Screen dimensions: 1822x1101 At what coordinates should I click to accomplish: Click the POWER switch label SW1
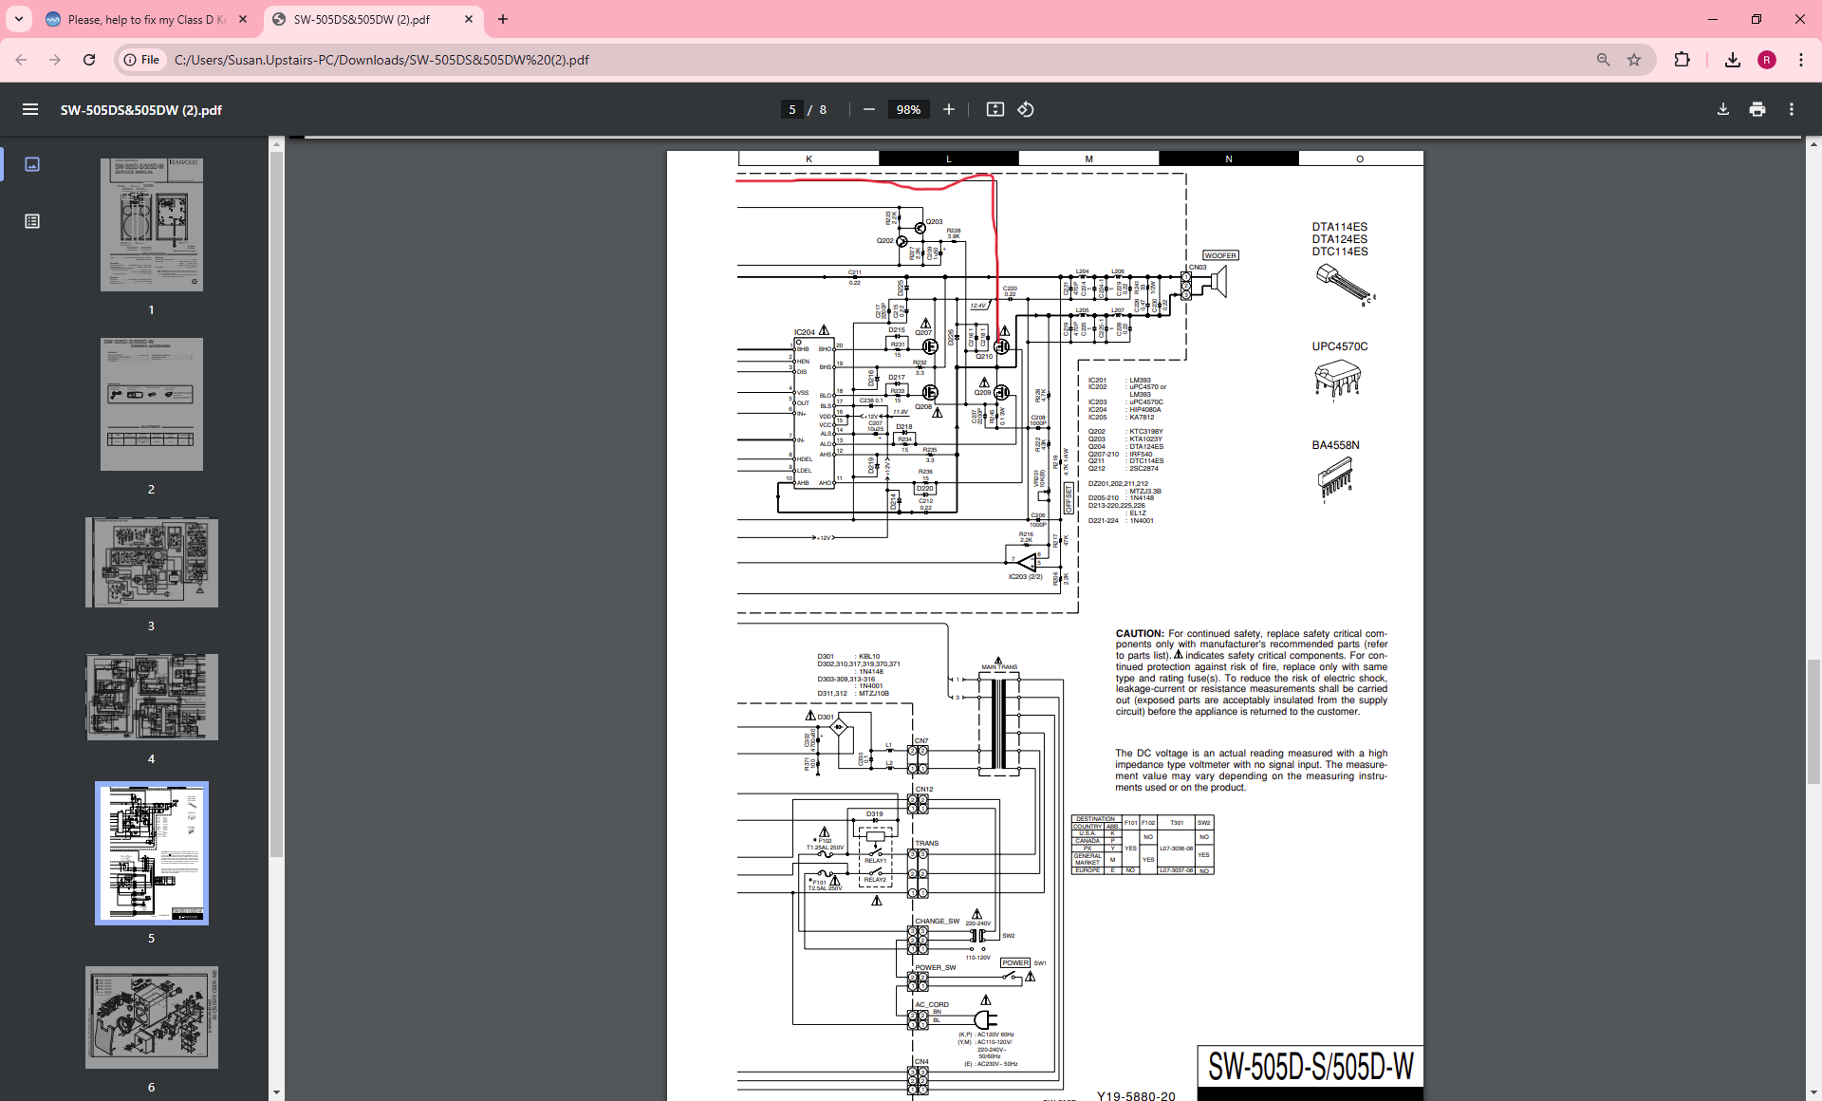pos(1015,962)
